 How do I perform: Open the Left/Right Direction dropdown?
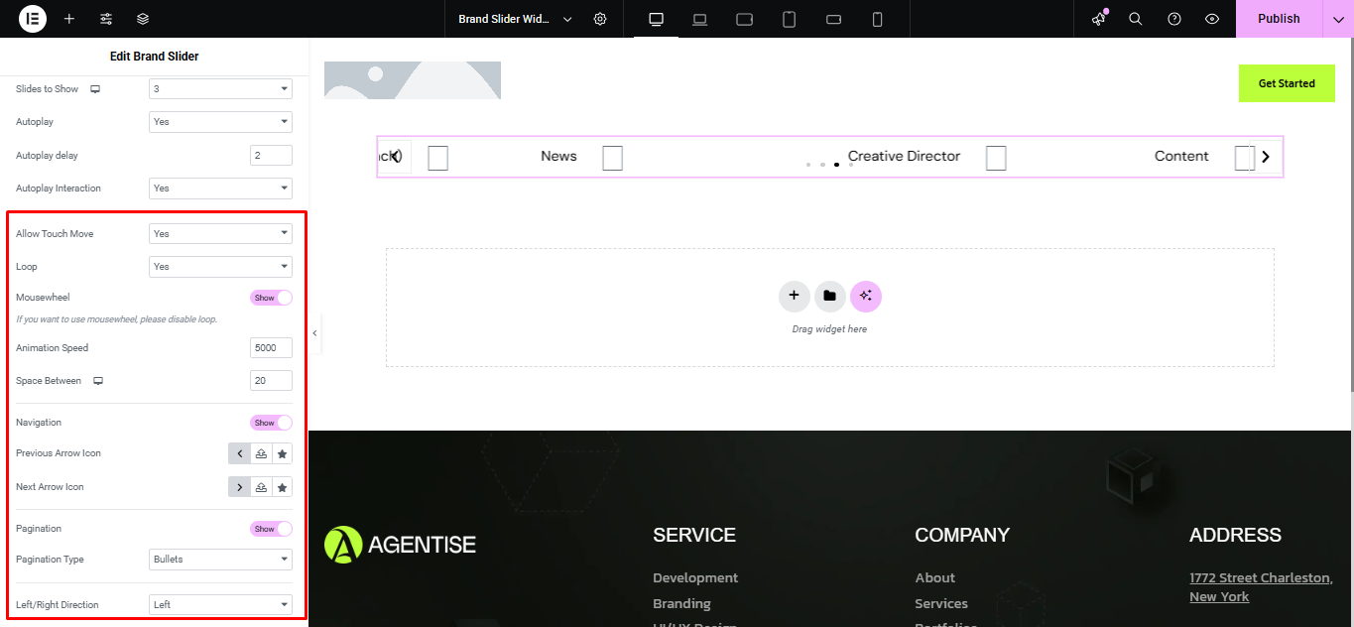220,605
